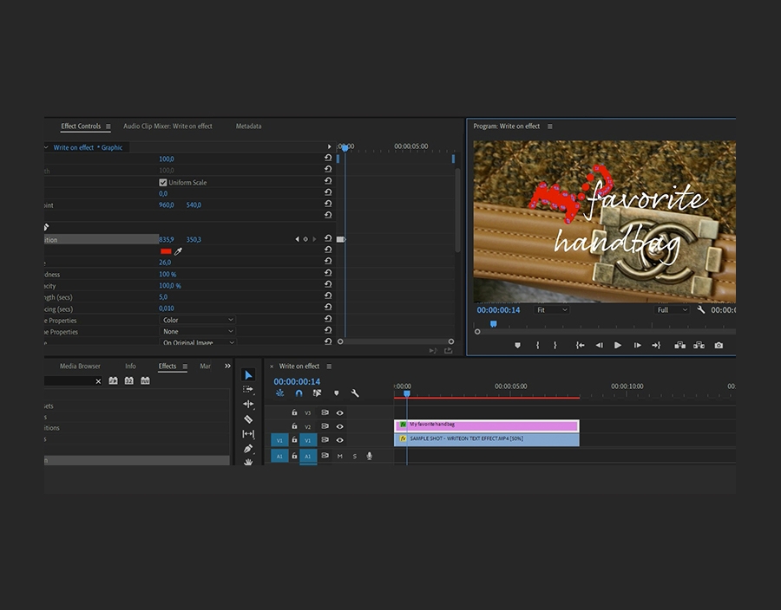Toggle the V3 track lock
The width and height of the screenshot is (781, 610).
(x=294, y=413)
